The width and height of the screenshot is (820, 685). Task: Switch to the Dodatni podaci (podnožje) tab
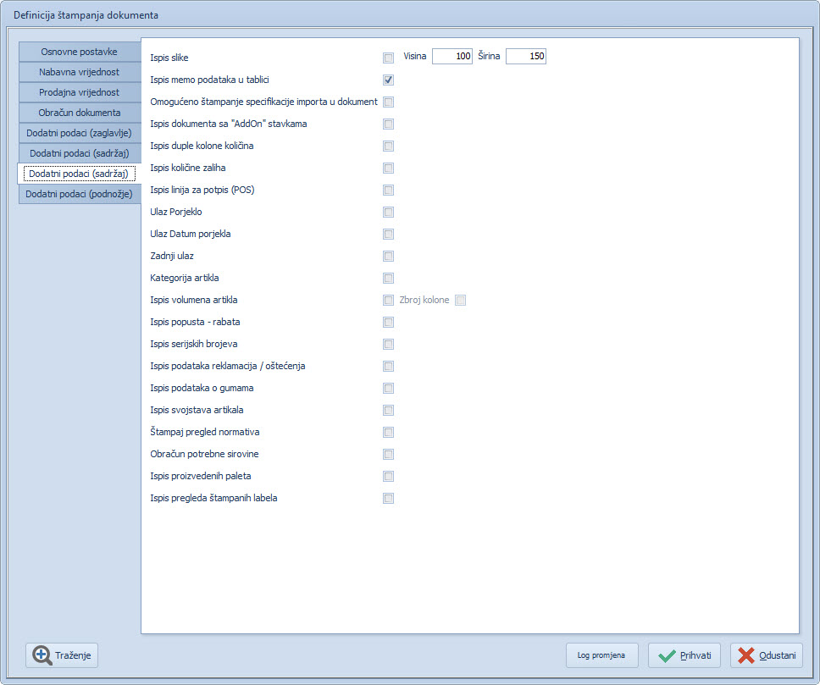(80, 194)
